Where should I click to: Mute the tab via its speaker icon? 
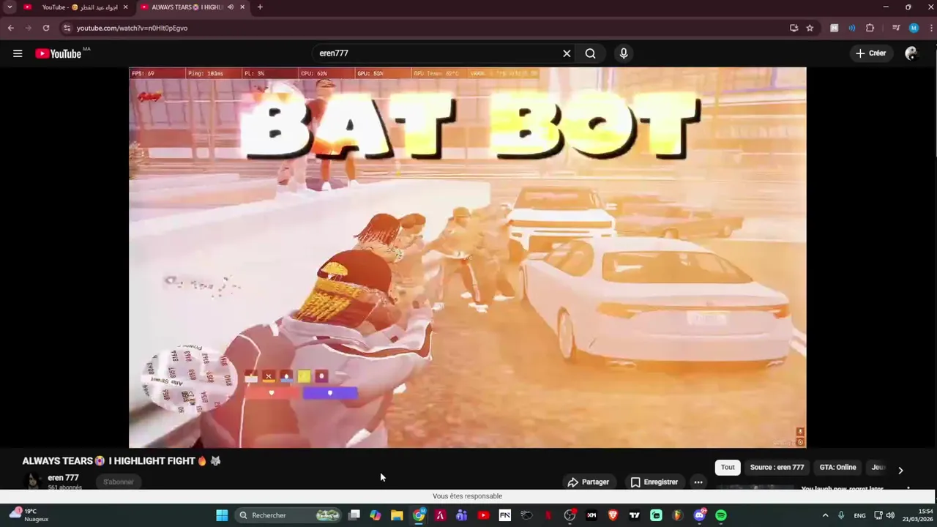[231, 7]
